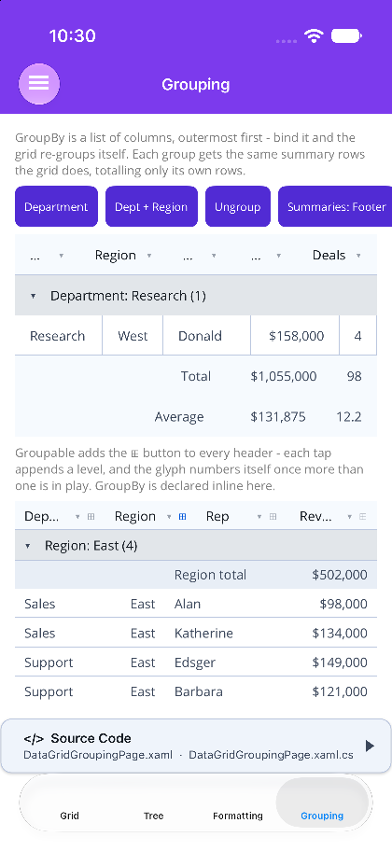
Task: Tap the $149,000 revenue cell
Action: tap(340, 663)
